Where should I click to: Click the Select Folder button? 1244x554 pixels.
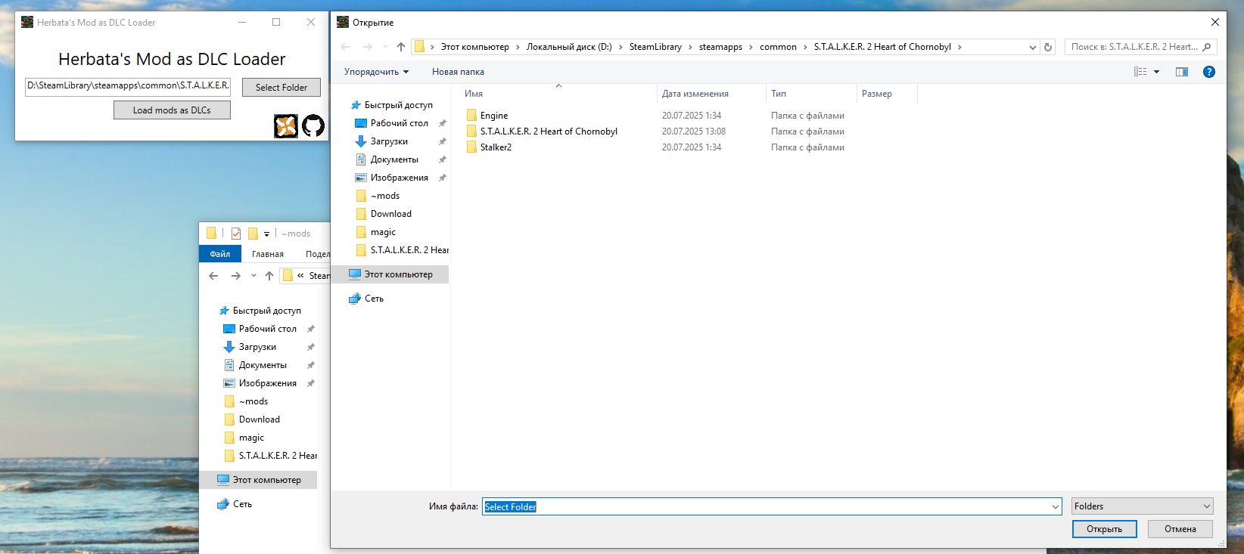point(281,88)
